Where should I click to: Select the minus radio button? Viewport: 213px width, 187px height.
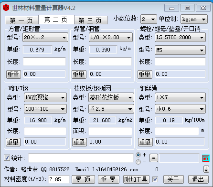point(138,162)
